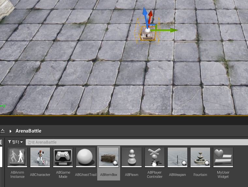Click the ABItemBox name label
248x187 pixels.
coord(109,175)
